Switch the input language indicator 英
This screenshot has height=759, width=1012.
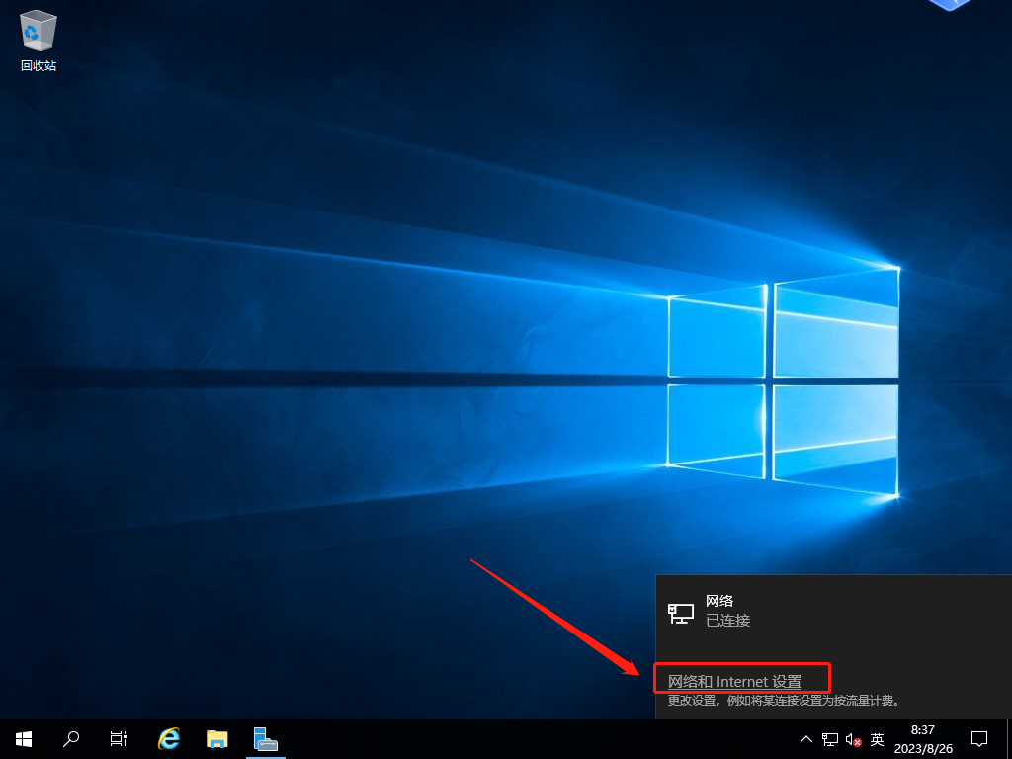click(877, 739)
